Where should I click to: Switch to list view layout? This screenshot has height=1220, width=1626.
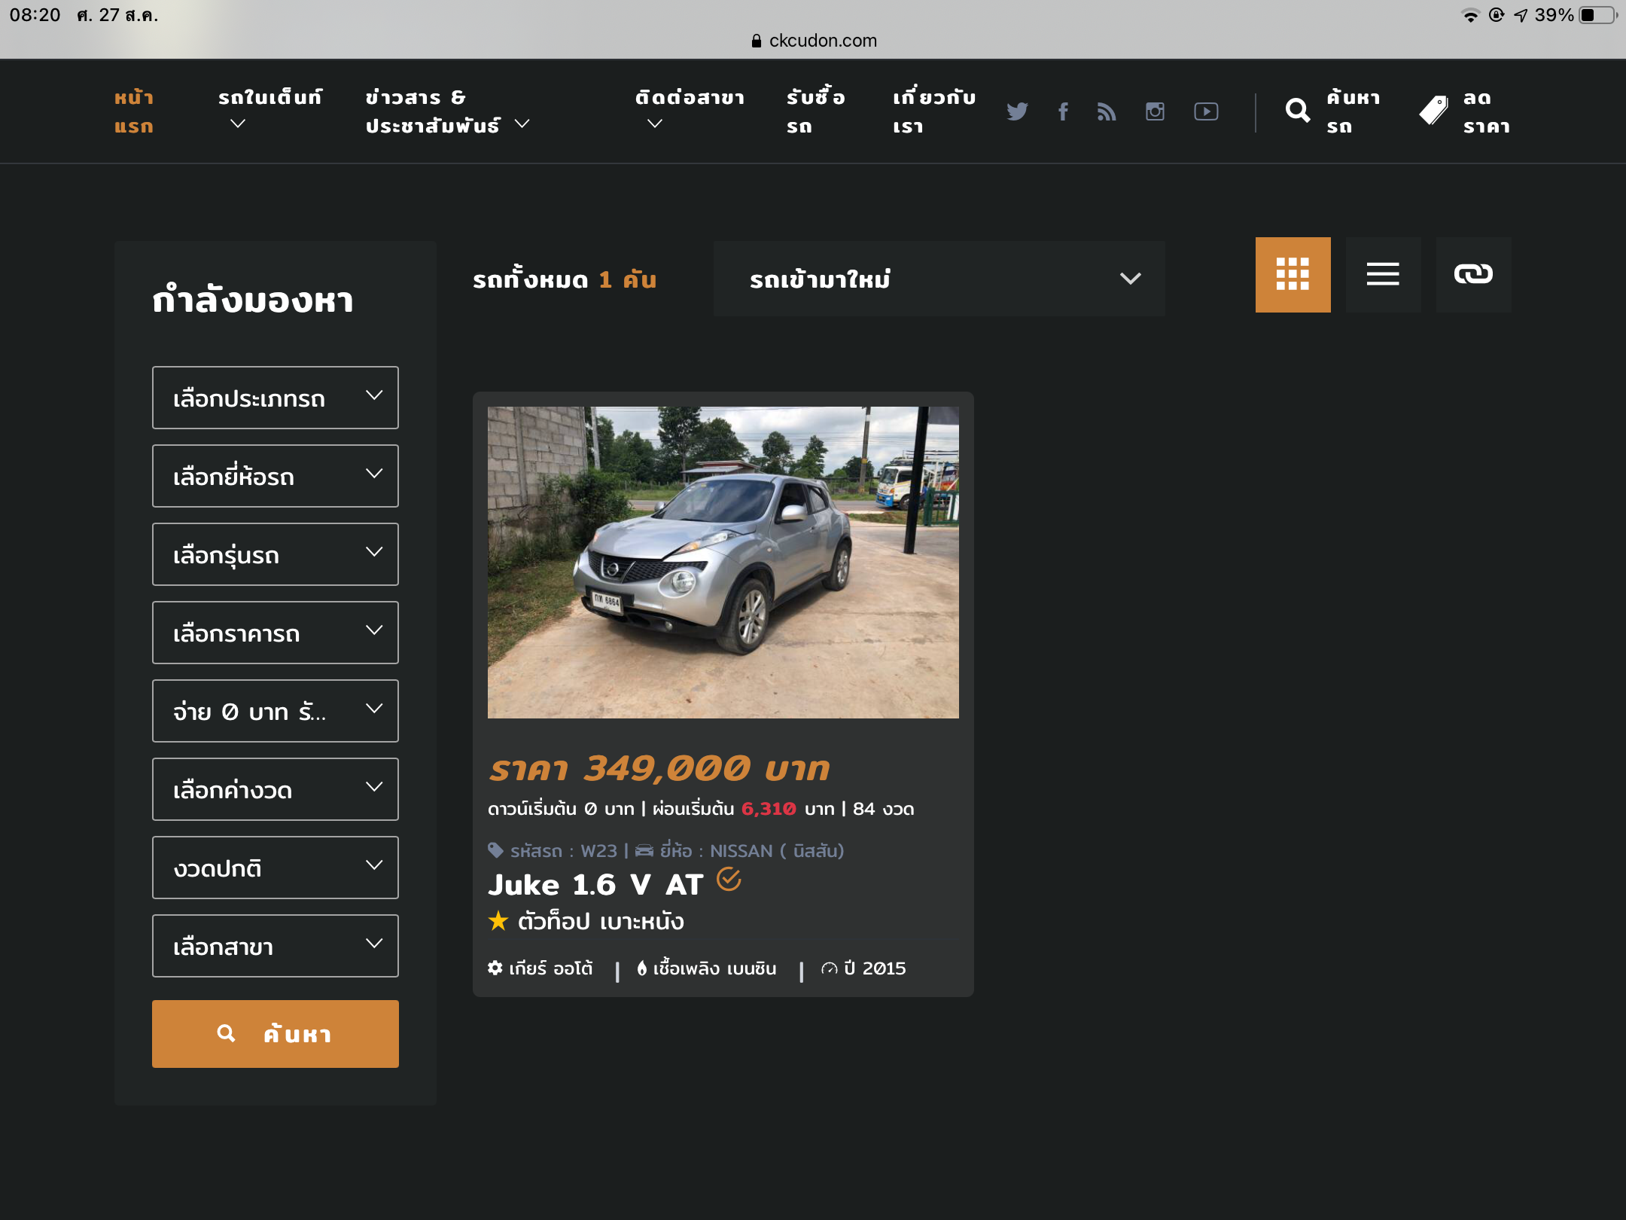click(1383, 275)
